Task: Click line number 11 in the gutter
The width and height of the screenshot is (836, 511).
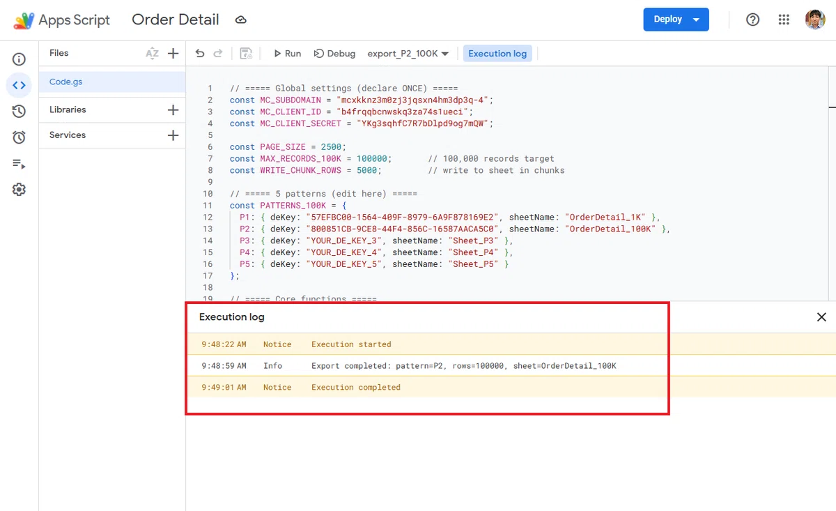Action: tap(208, 206)
